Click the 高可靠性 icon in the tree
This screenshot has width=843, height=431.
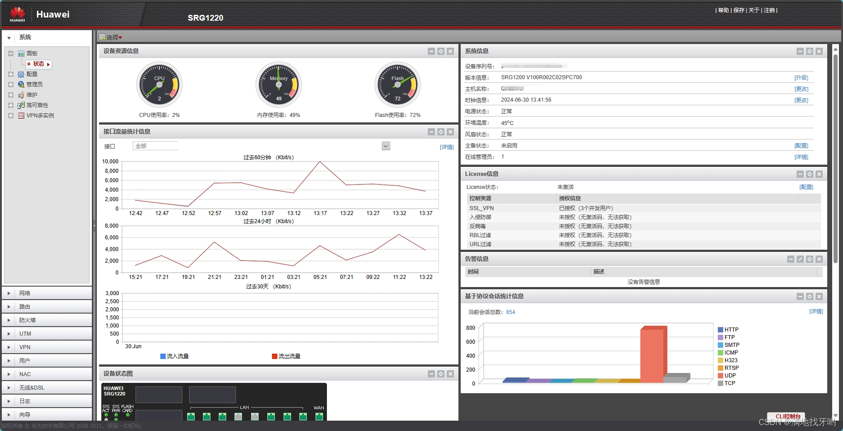21,105
